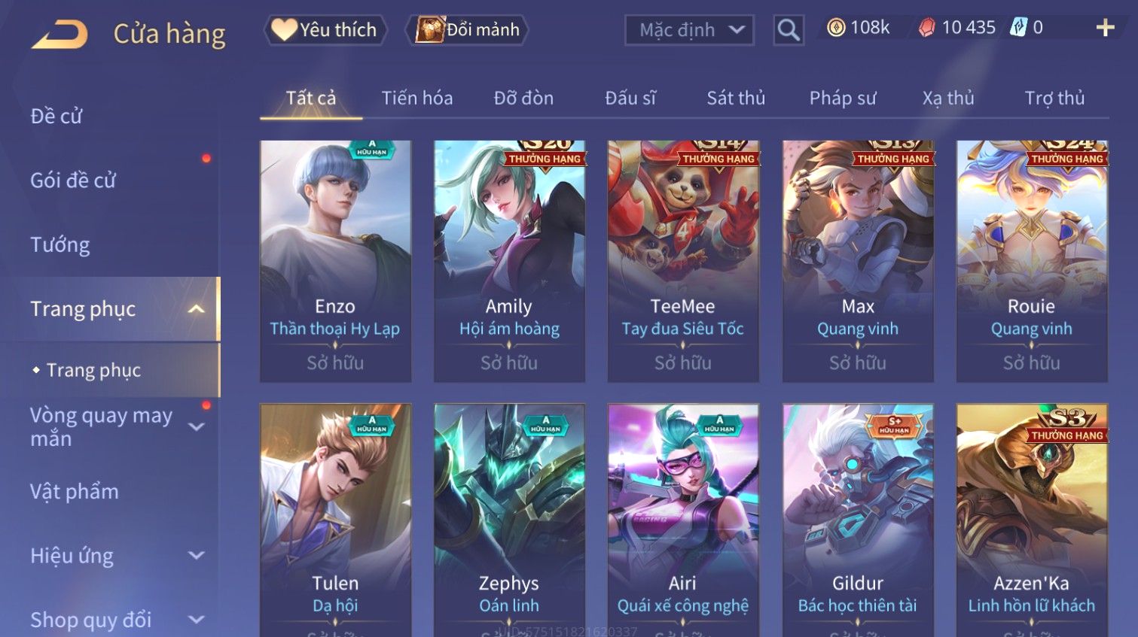Image resolution: width=1138 pixels, height=637 pixels.
Task: Open the Tướng sidebar menu
Action: [x=59, y=244]
